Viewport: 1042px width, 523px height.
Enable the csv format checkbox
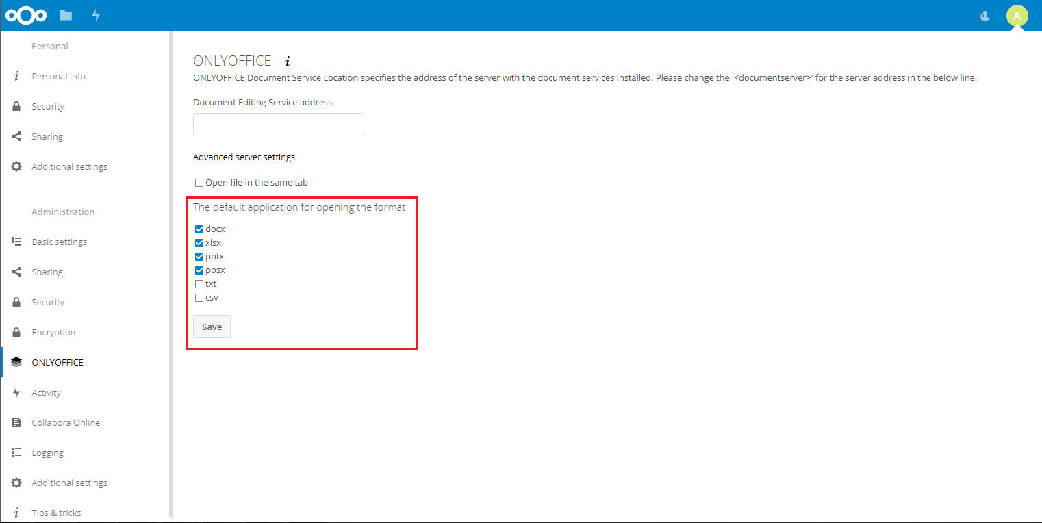pyautogui.click(x=199, y=297)
